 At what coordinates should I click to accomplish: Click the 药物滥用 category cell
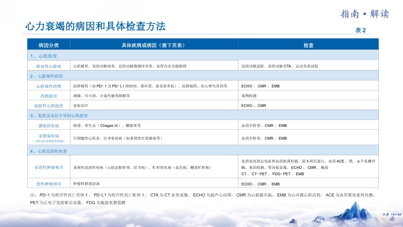click(x=49, y=95)
